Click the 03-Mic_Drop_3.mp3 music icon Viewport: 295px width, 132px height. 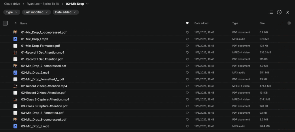pyautogui.click(x=15, y=126)
